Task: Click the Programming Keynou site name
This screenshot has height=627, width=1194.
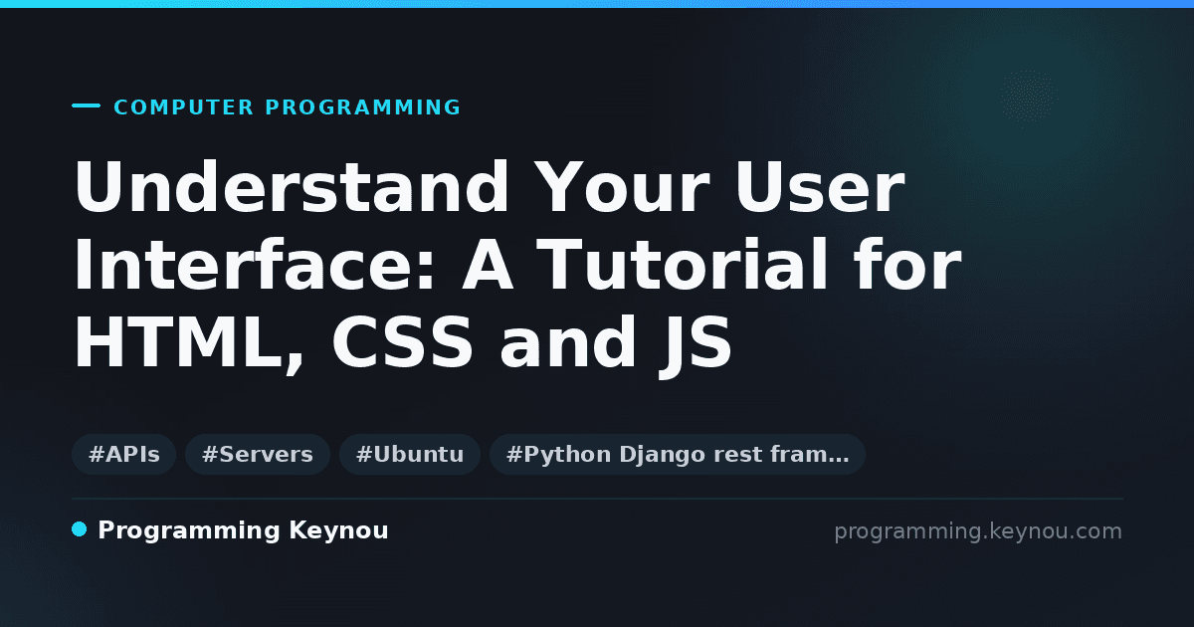Action: coord(243,531)
